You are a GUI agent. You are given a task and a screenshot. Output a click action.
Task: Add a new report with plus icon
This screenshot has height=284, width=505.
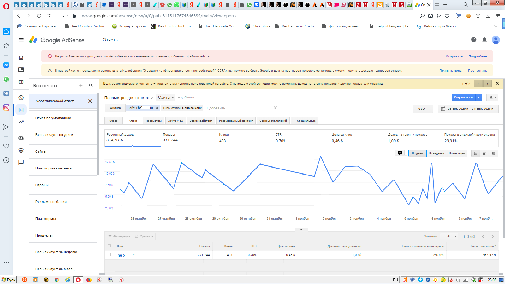pos(81,86)
